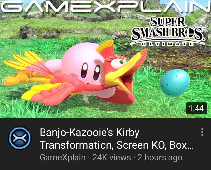Open the GameXplain channel avatar
Viewport: 211px width, 170px height.
tap(20, 138)
